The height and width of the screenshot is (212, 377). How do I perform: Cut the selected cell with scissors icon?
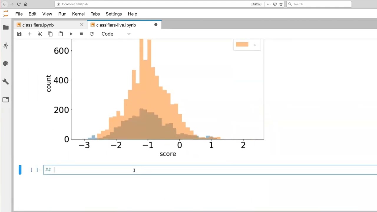(x=40, y=34)
